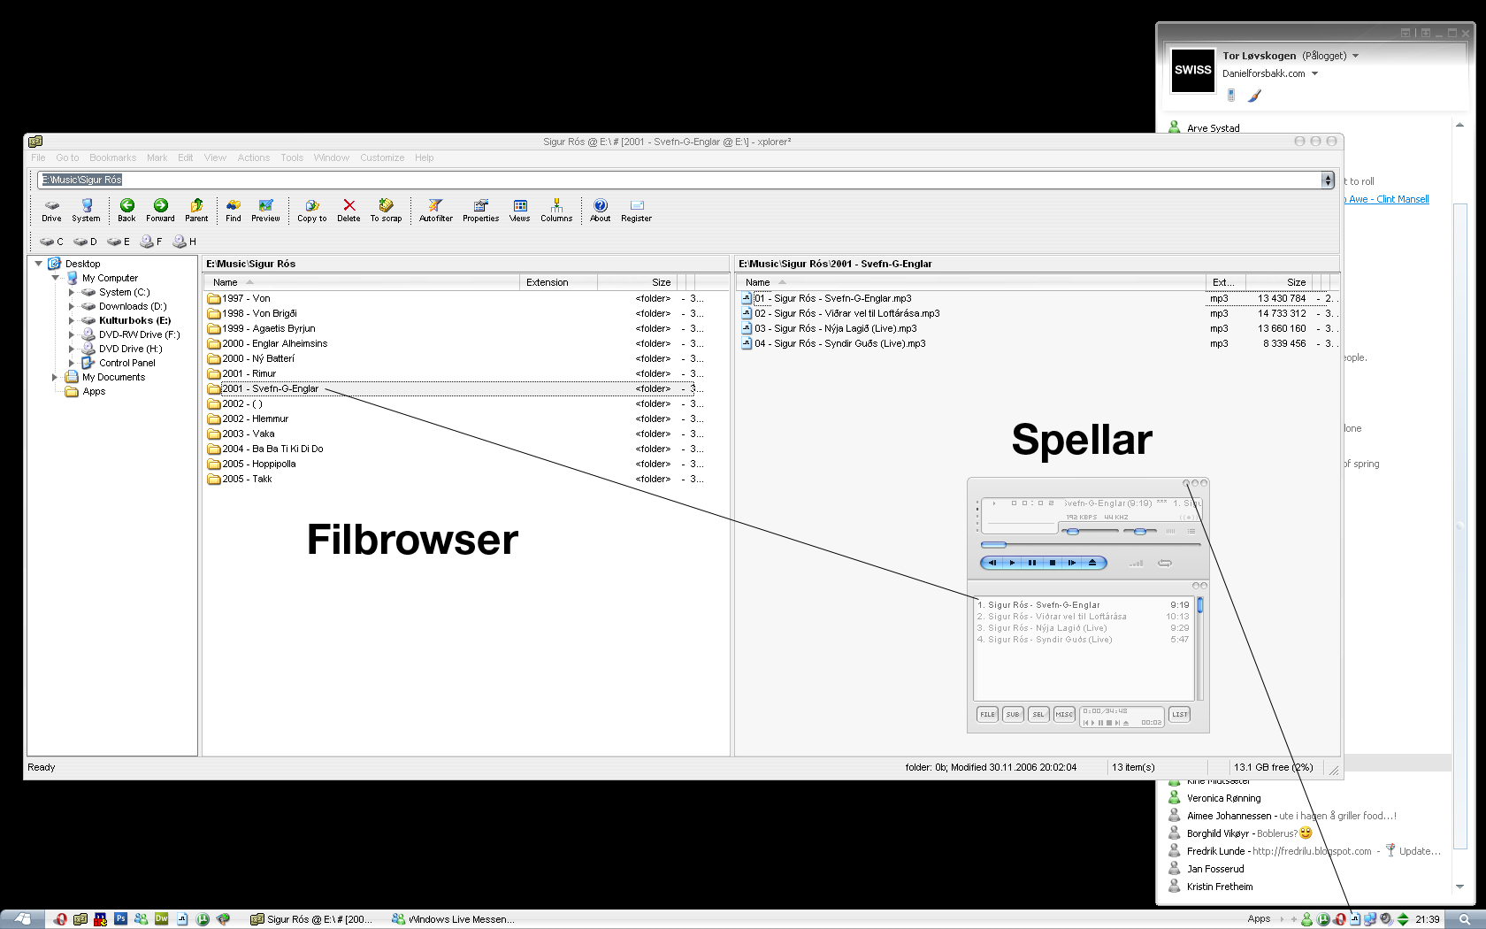The height and width of the screenshot is (929, 1486).
Task: Click the Columns toolbar icon
Action: (556, 211)
